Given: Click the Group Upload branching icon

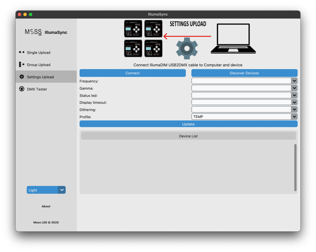Looking at the screenshot, I should 21,65.
